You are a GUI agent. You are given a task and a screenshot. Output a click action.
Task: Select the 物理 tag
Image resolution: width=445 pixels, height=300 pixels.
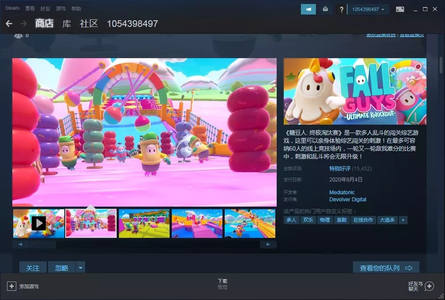click(325, 220)
